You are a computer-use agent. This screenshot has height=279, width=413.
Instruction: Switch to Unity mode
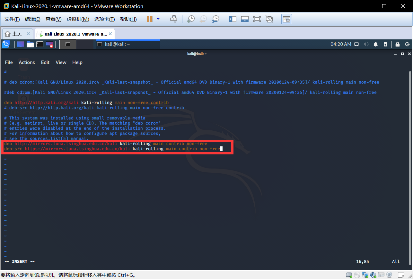tap(269, 19)
